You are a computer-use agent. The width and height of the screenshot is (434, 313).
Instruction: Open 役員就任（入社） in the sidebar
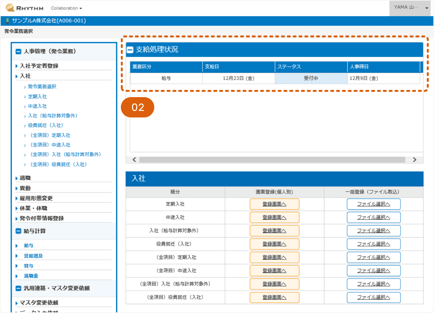[x=45, y=125]
